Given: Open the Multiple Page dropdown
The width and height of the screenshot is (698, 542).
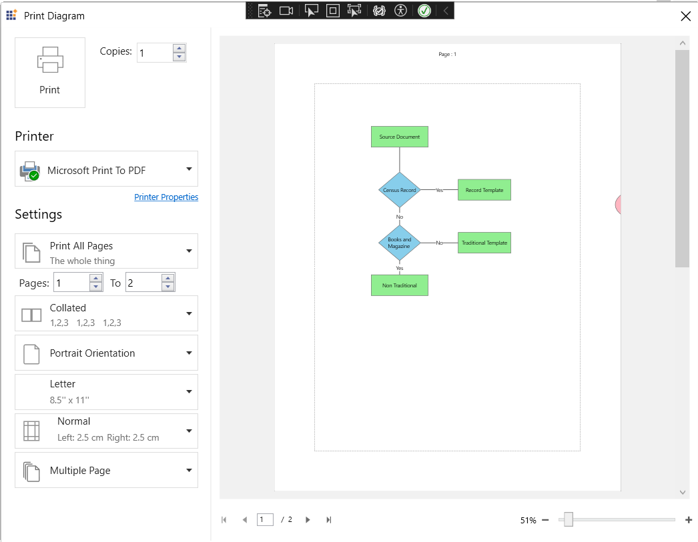Looking at the screenshot, I should click(x=106, y=471).
